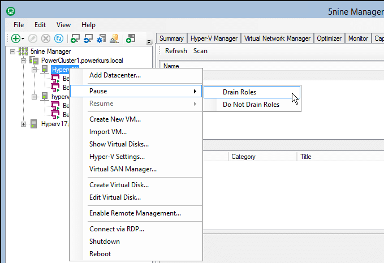
Task: Click the import VM blue-arrow monitor icon
Action: 88,38
